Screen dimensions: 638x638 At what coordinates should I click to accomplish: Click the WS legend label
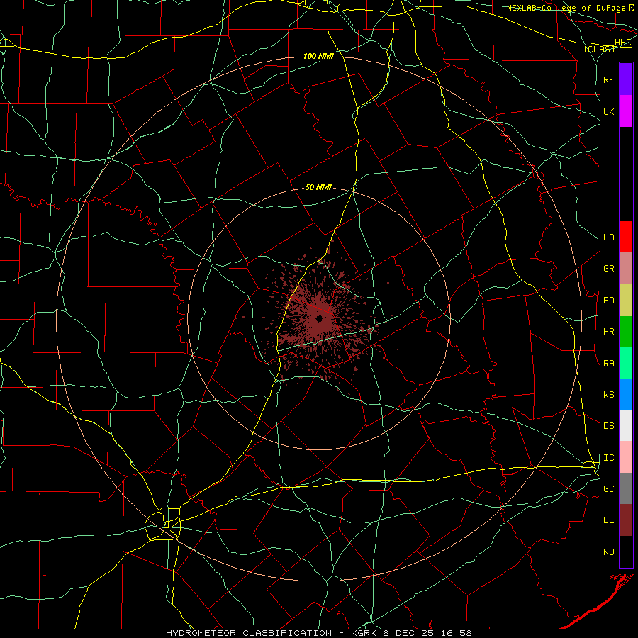(x=608, y=395)
